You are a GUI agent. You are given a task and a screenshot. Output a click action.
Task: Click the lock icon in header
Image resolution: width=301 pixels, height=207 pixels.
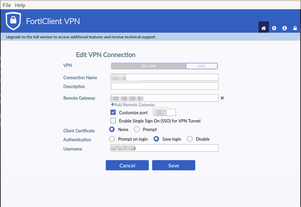tap(295, 28)
